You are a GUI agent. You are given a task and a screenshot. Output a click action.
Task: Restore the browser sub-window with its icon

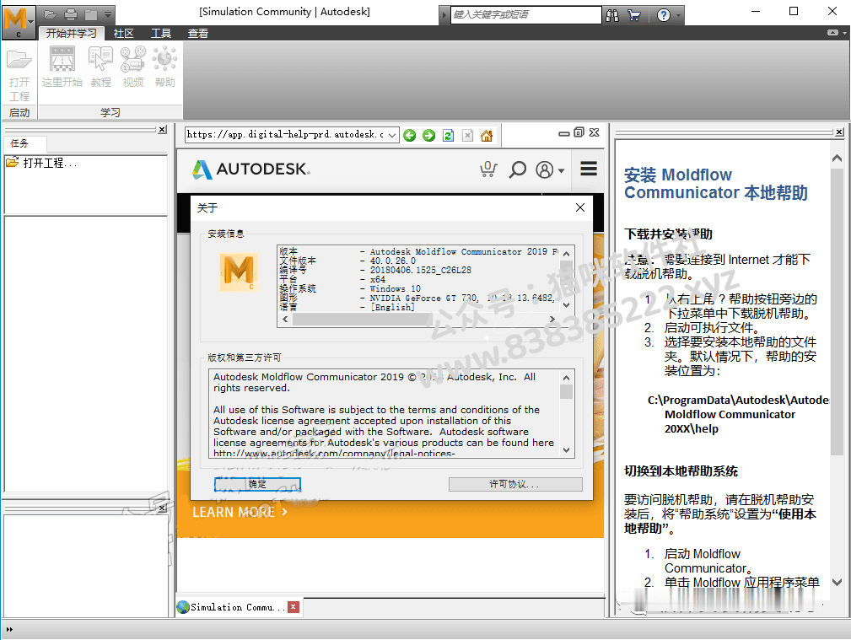coord(579,132)
